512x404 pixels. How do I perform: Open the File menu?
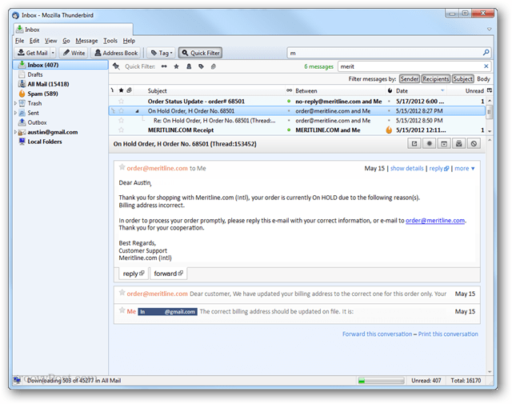19,41
